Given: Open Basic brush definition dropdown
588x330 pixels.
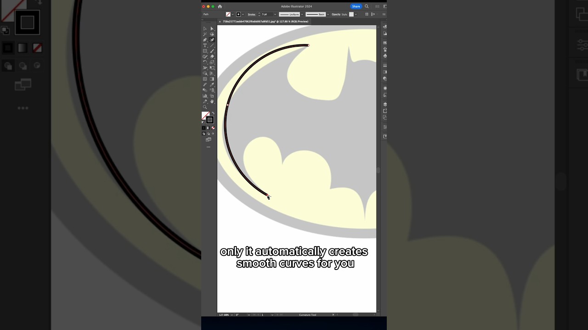Looking at the screenshot, I should [x=328, y=14].
